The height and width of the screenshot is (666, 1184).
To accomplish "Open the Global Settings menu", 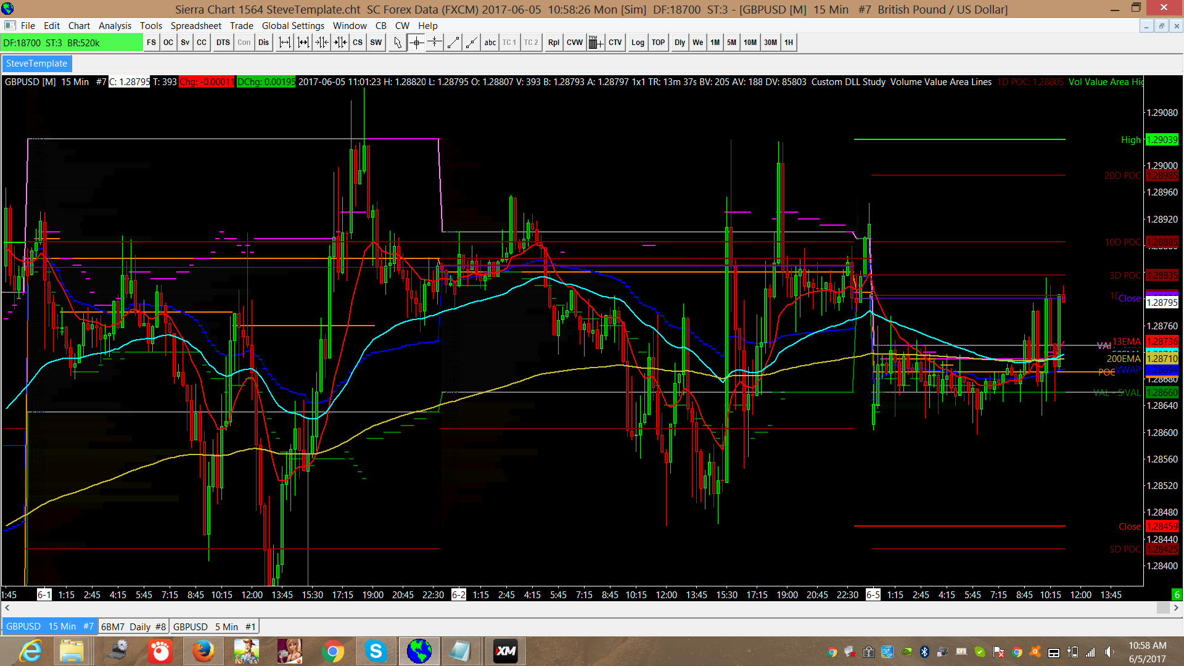I will 293,26.
